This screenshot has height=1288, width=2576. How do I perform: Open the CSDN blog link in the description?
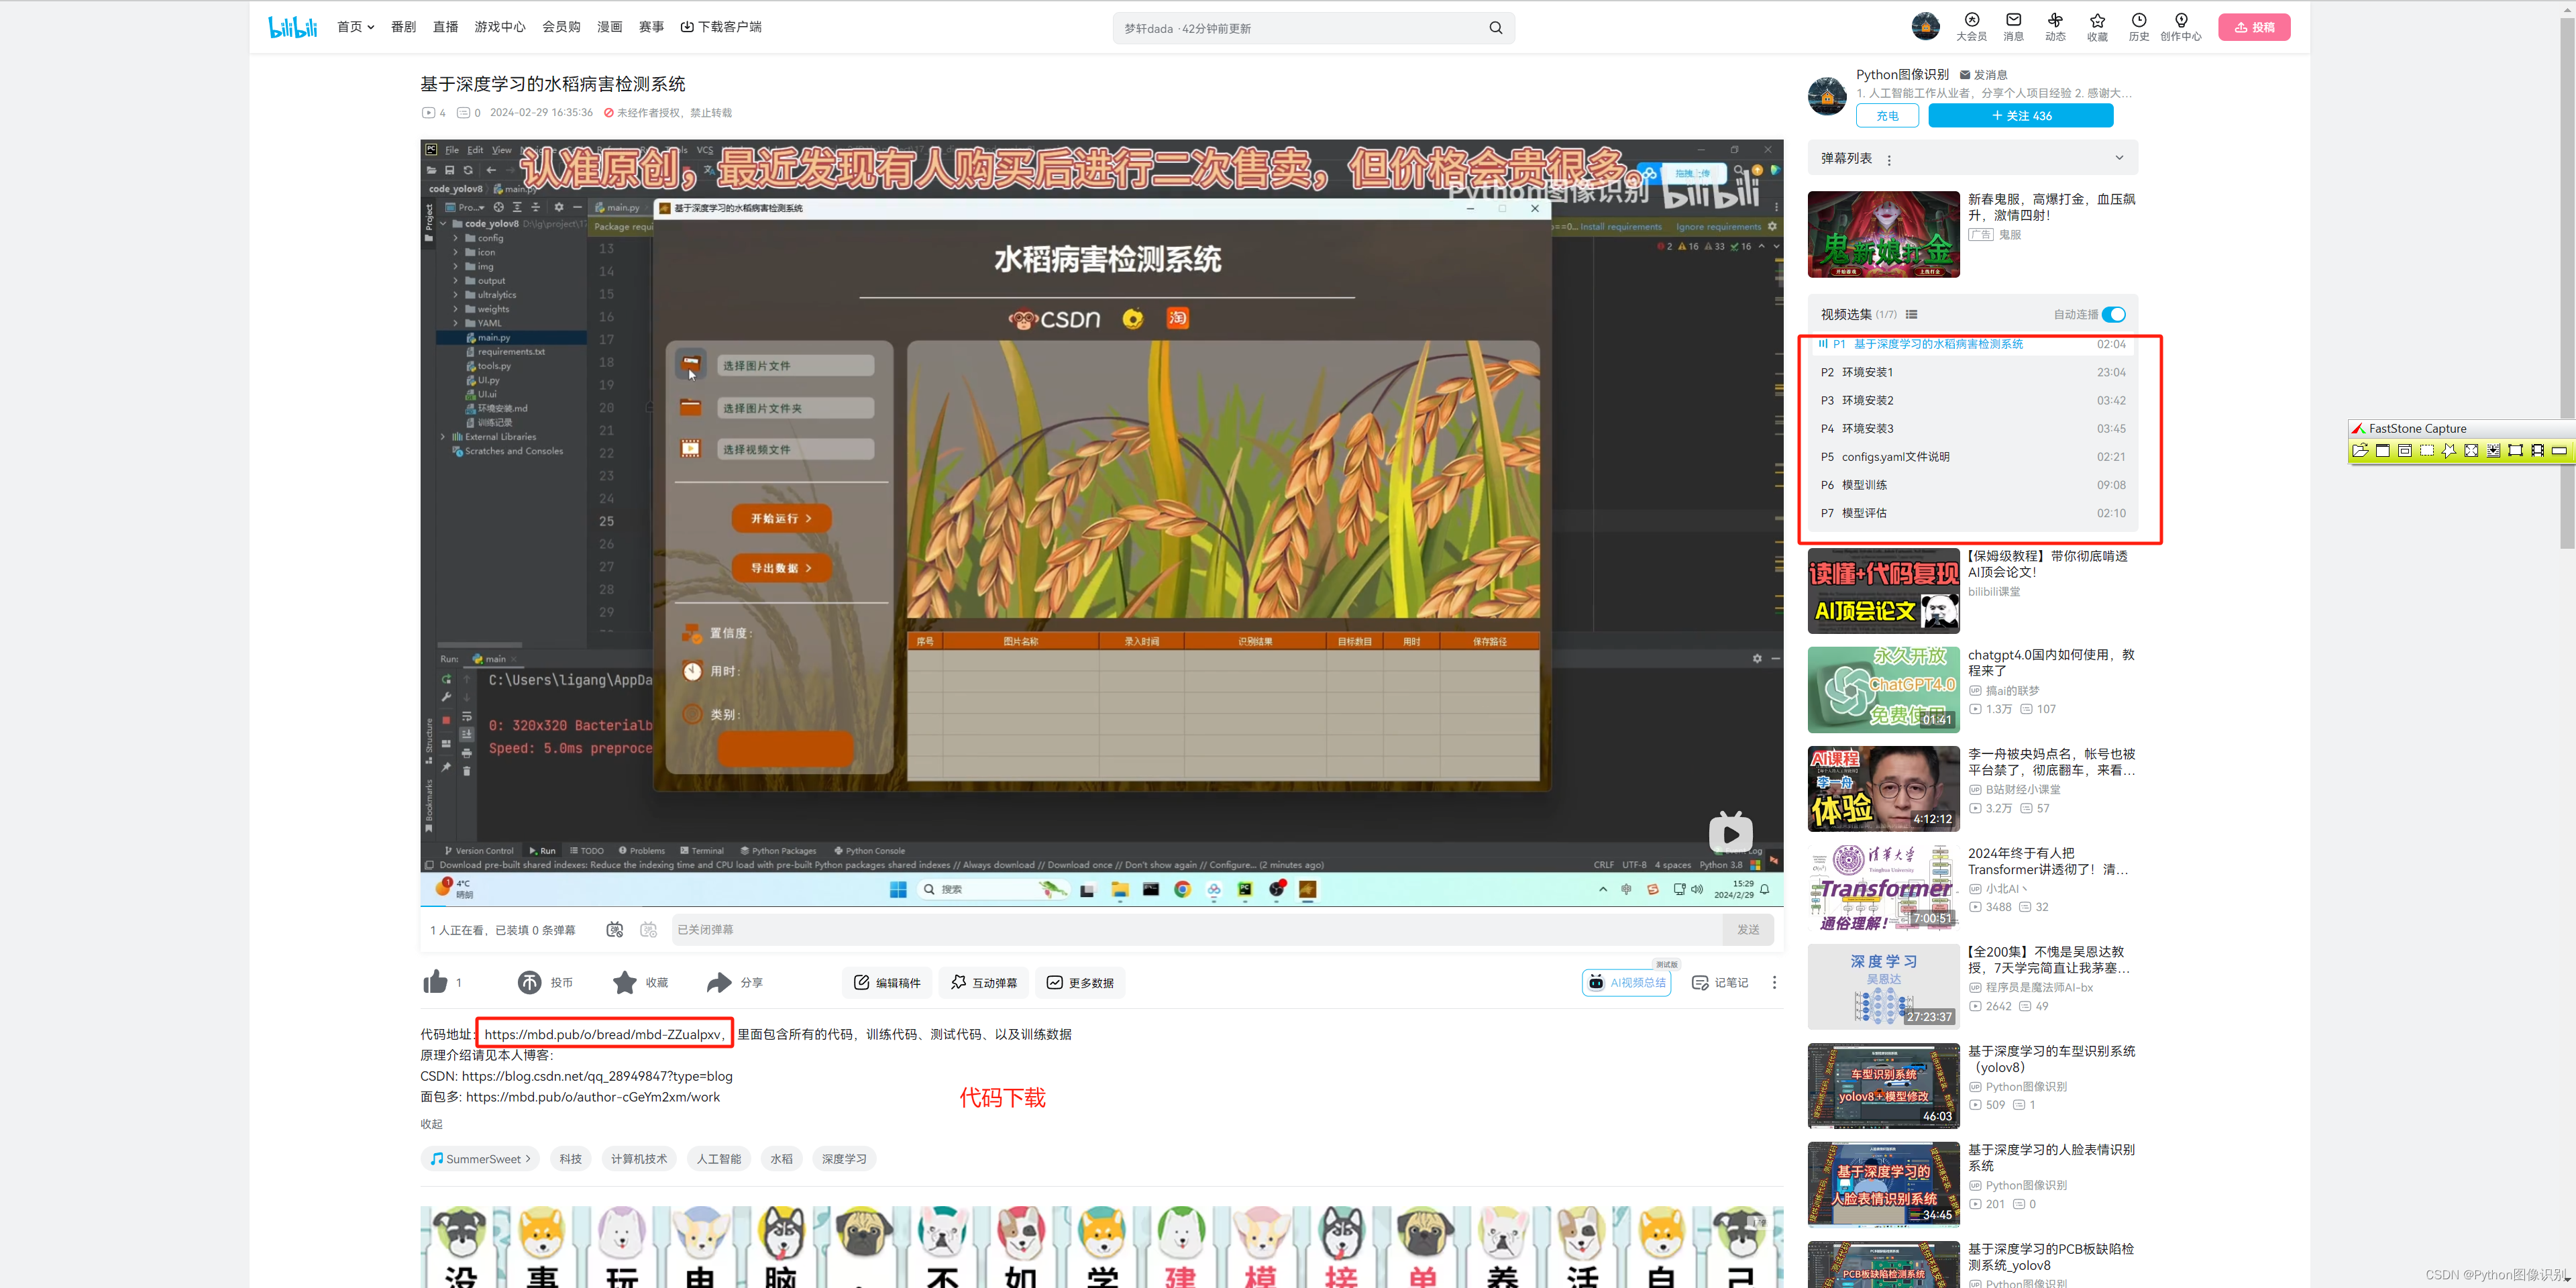597,1077
